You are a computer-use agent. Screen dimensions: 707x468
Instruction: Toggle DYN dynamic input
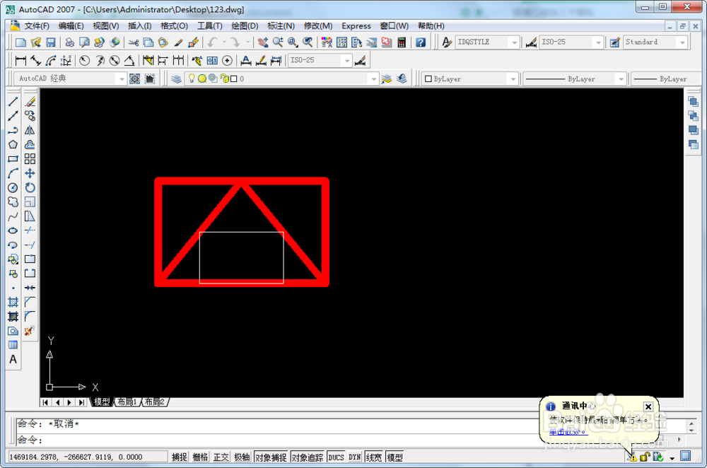pos(354,457)
